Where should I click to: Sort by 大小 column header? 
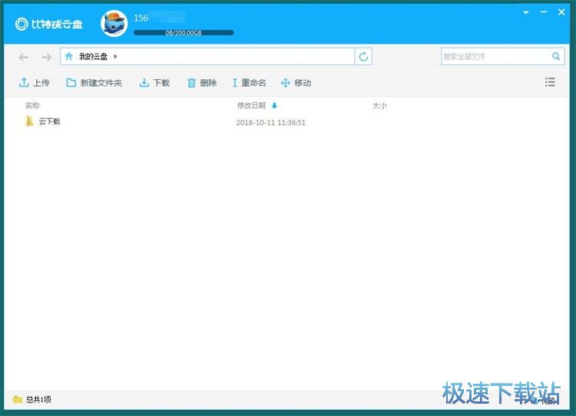point(379,106)
